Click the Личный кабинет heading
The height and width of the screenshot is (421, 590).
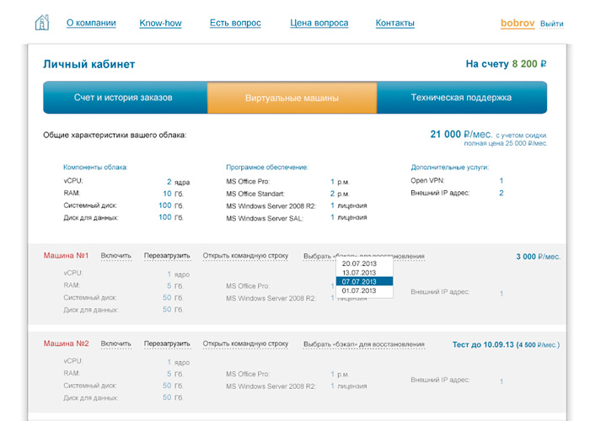pyautogui.click(x=88, y=64)
